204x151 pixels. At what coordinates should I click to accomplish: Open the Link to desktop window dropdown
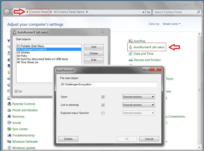139,105
